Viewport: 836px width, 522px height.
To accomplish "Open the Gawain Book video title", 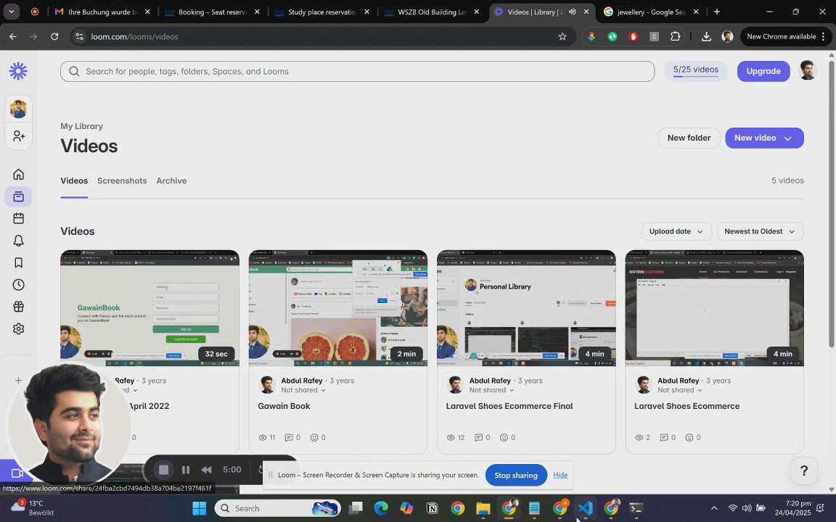I will (284, 406).
